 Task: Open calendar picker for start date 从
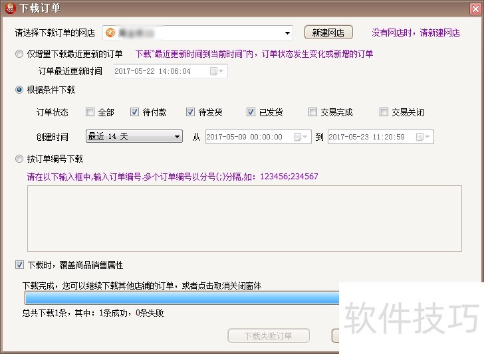pos(301,137)
